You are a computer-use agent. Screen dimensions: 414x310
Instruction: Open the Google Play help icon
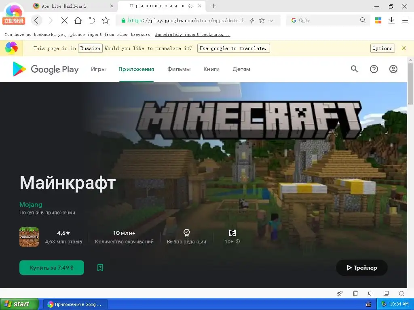point(374,69)
